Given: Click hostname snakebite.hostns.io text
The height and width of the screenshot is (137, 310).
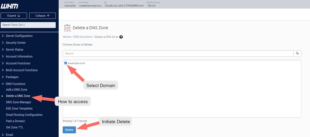Looking at the screenshot, I should (90, 6).
